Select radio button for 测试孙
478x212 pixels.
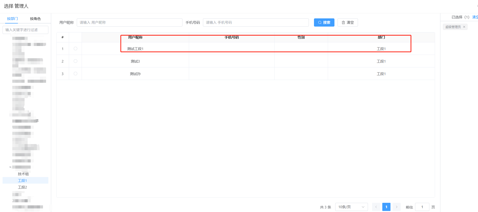75,74
